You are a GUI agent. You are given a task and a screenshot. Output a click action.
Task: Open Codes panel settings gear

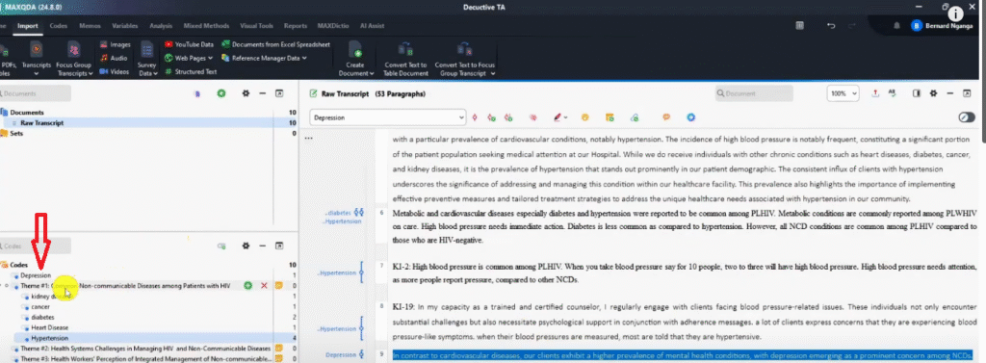coord(246,246)
